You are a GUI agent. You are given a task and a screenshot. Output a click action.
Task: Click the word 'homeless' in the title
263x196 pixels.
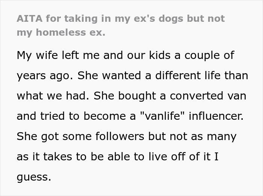pyautogui.click(x=61, y=32)
